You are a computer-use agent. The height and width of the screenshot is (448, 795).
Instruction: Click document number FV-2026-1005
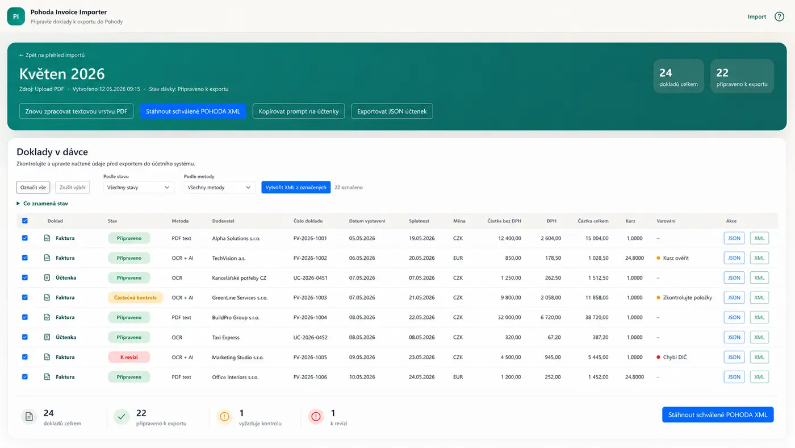click(310, 357)
